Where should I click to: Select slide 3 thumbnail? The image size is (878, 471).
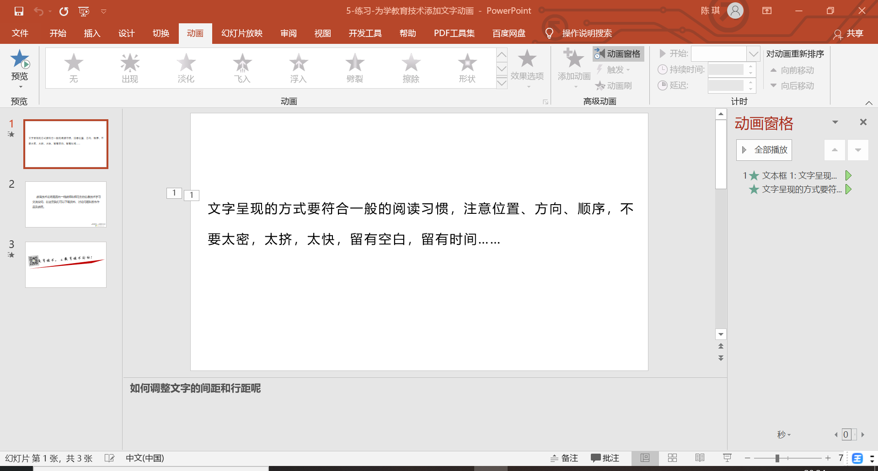coord(66,265)
